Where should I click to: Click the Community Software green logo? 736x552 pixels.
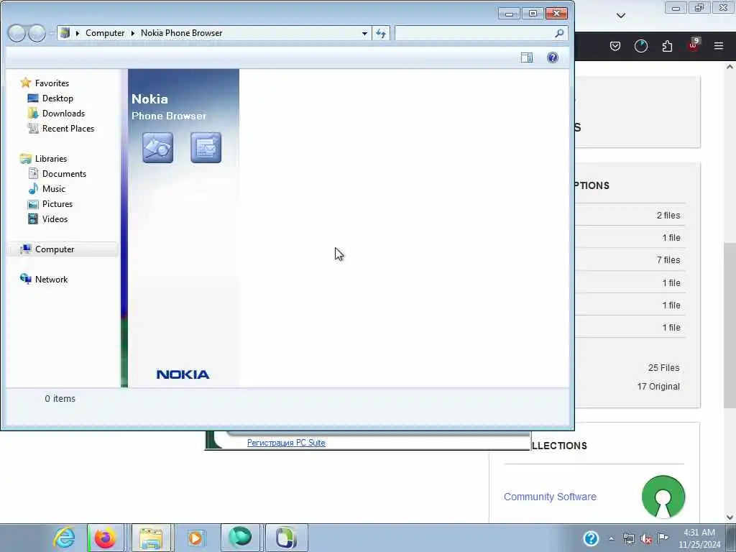click(x=663, y=497)
